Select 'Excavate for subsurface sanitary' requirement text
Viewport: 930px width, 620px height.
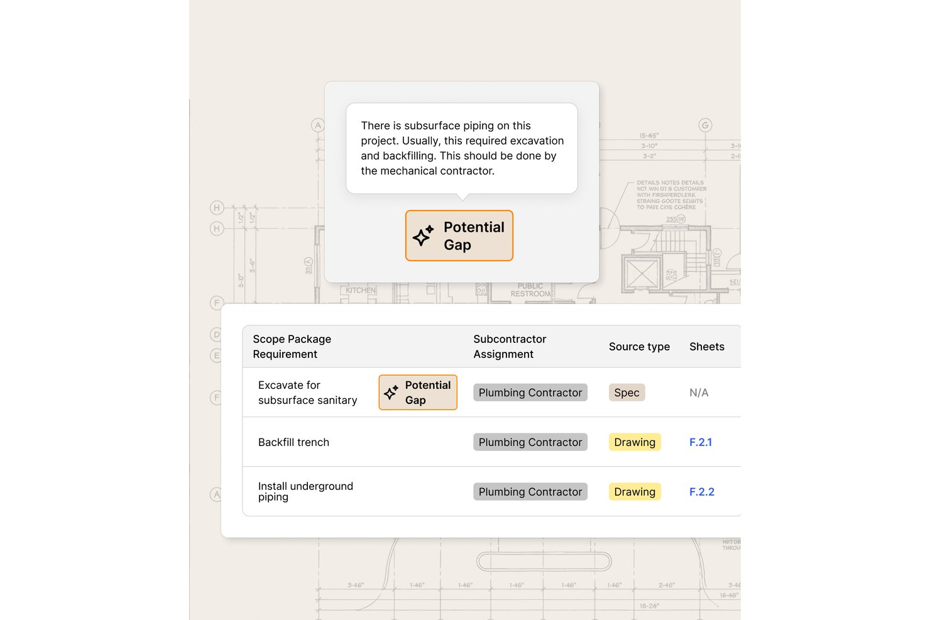click(x=307, y=393)
